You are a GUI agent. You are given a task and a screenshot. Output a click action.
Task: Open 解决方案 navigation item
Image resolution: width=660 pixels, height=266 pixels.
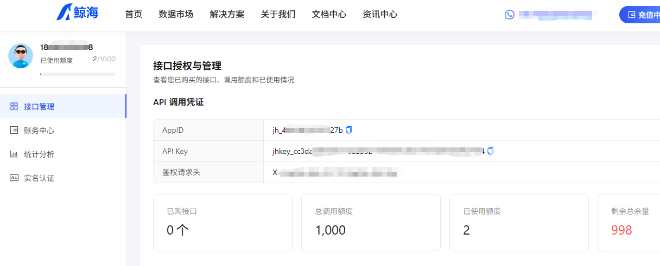click(x=227, y=15)
